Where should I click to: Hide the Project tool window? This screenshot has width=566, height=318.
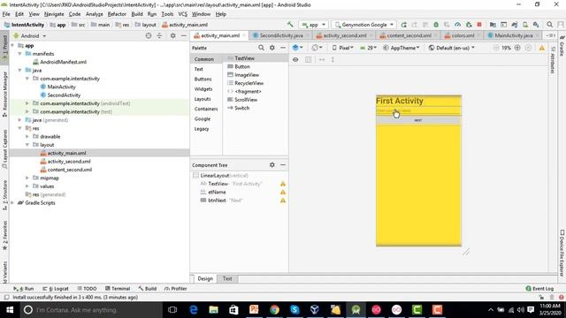[184, 35]
